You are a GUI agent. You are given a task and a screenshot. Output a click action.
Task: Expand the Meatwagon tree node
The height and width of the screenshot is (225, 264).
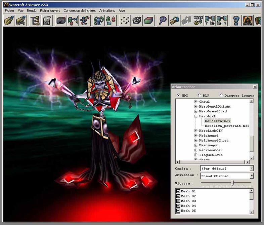(x=195, y=145)
